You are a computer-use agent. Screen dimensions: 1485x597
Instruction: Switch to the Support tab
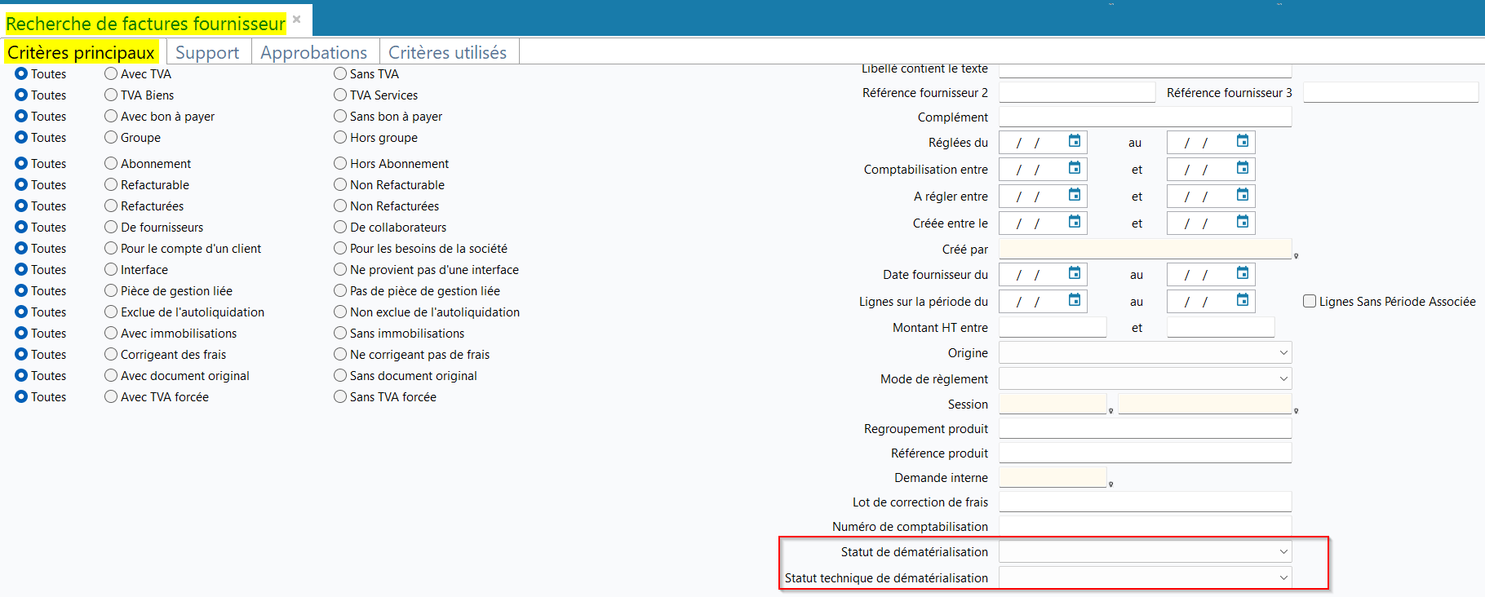coord(207,52)
